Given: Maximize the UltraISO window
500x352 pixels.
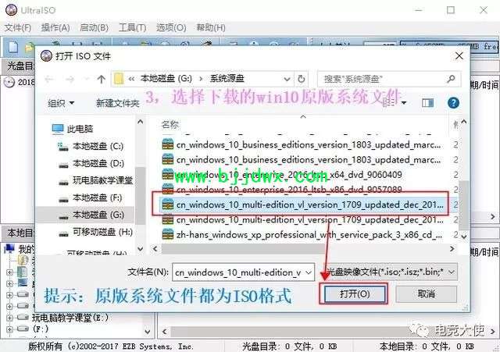Looking at the screenshot, I should [x=451, y=10].
